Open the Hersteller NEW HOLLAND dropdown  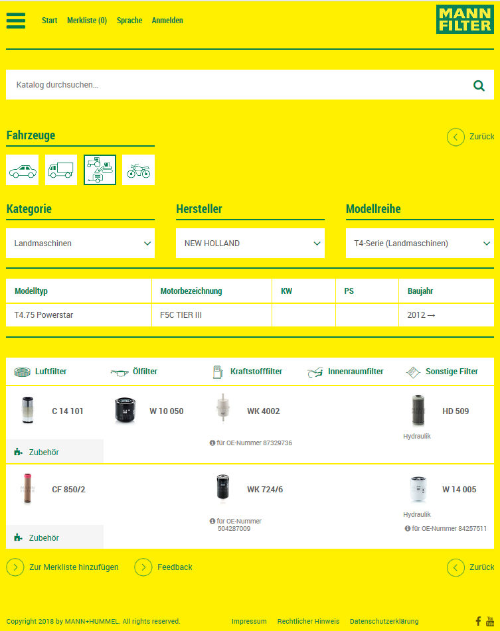(x=250, y=244)
